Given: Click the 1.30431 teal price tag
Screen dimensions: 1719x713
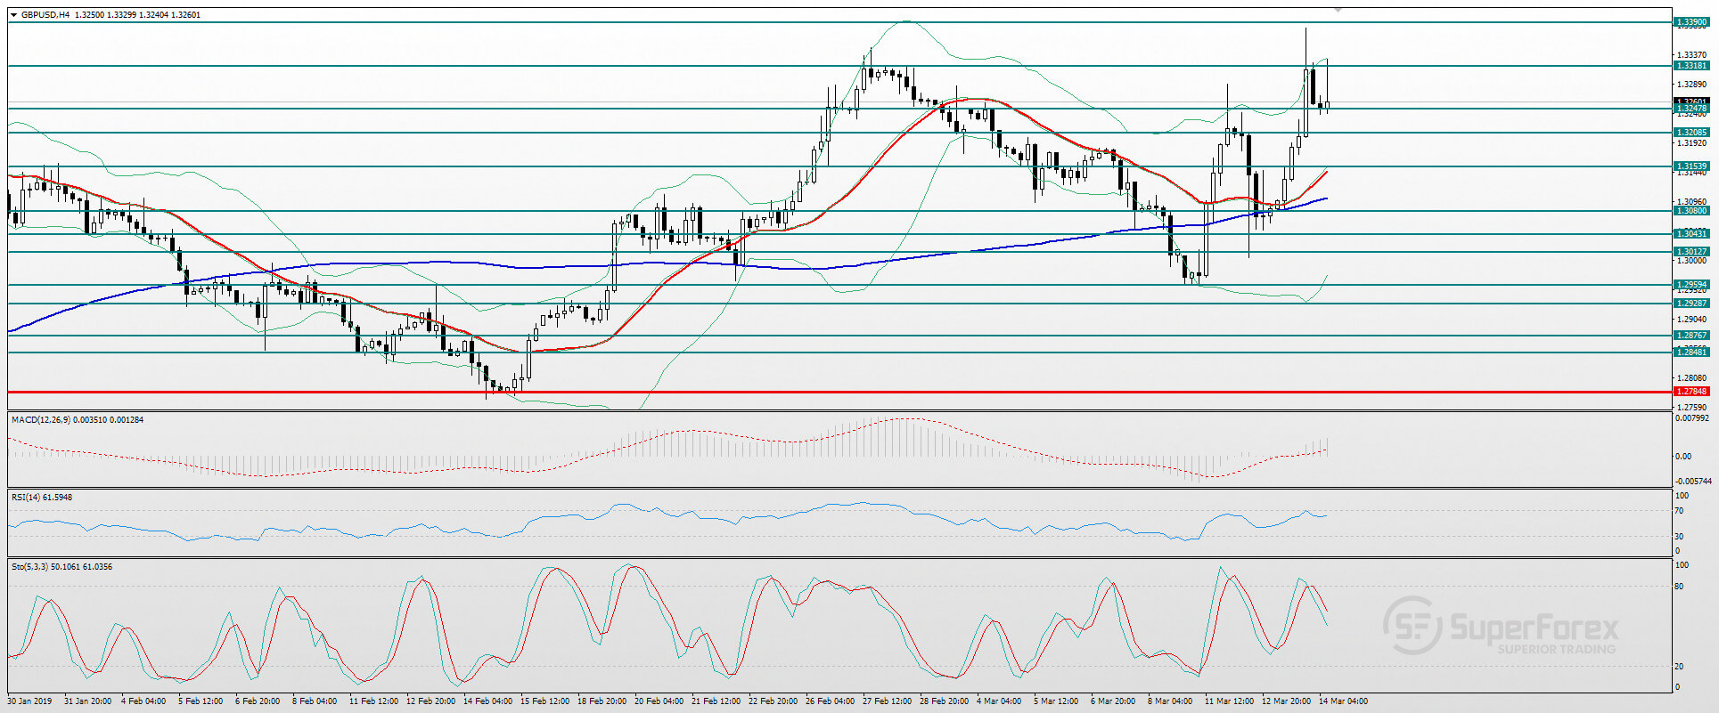Looking at the screenshot, I should (x=1691, y=234).
